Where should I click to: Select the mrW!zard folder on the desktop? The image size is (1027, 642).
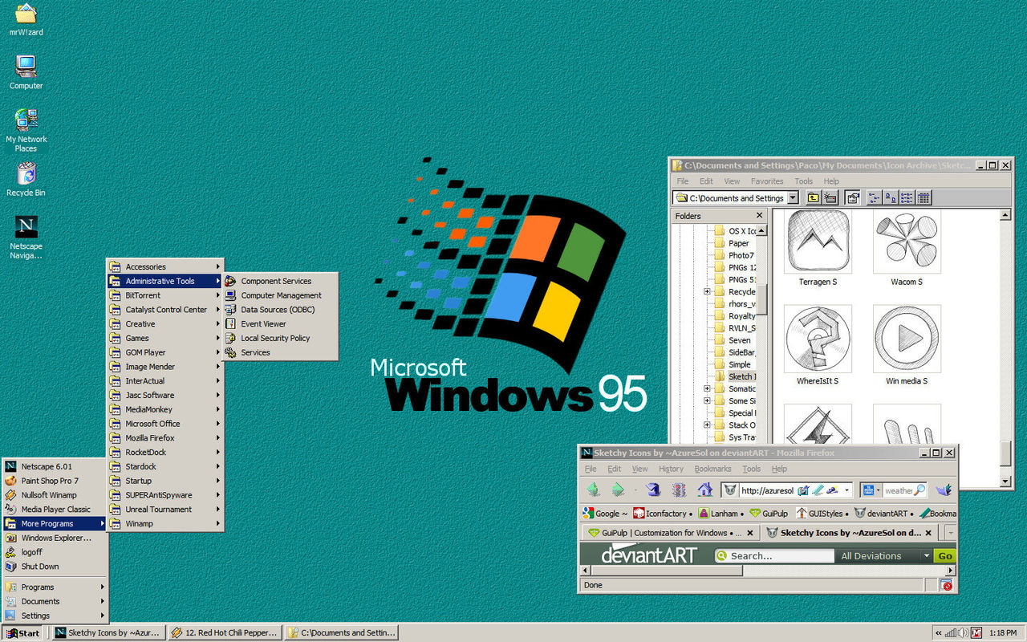26,19
